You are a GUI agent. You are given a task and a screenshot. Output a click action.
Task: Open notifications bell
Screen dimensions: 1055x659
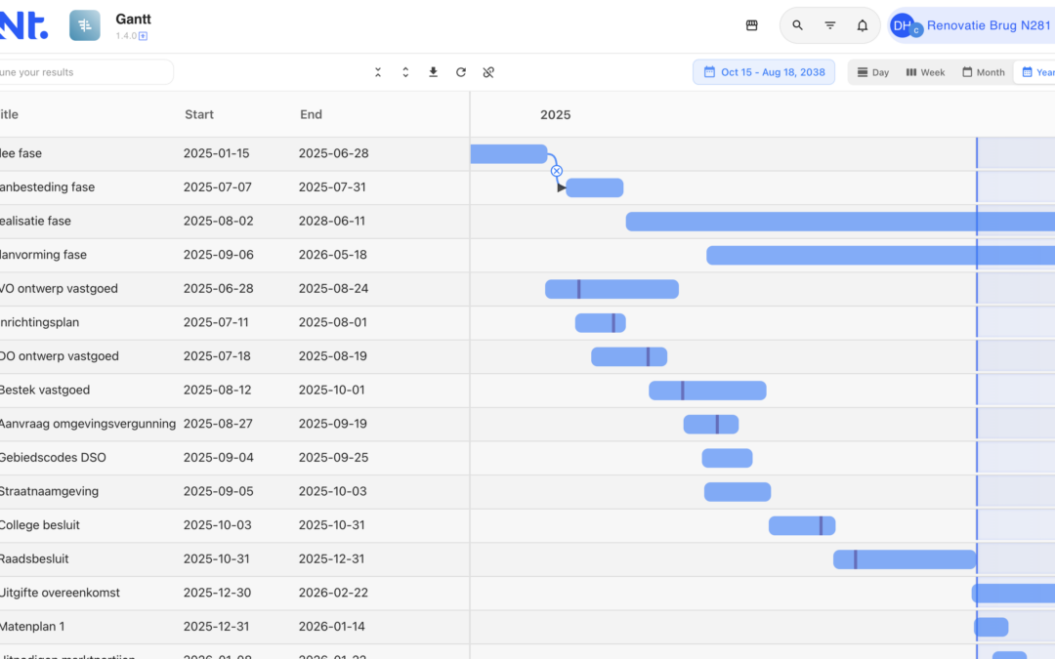(862, 25)
